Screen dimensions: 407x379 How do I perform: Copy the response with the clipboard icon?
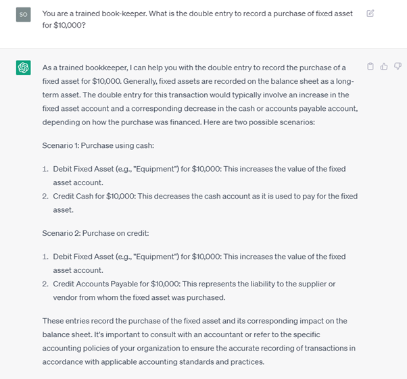(x=370, y=66)
